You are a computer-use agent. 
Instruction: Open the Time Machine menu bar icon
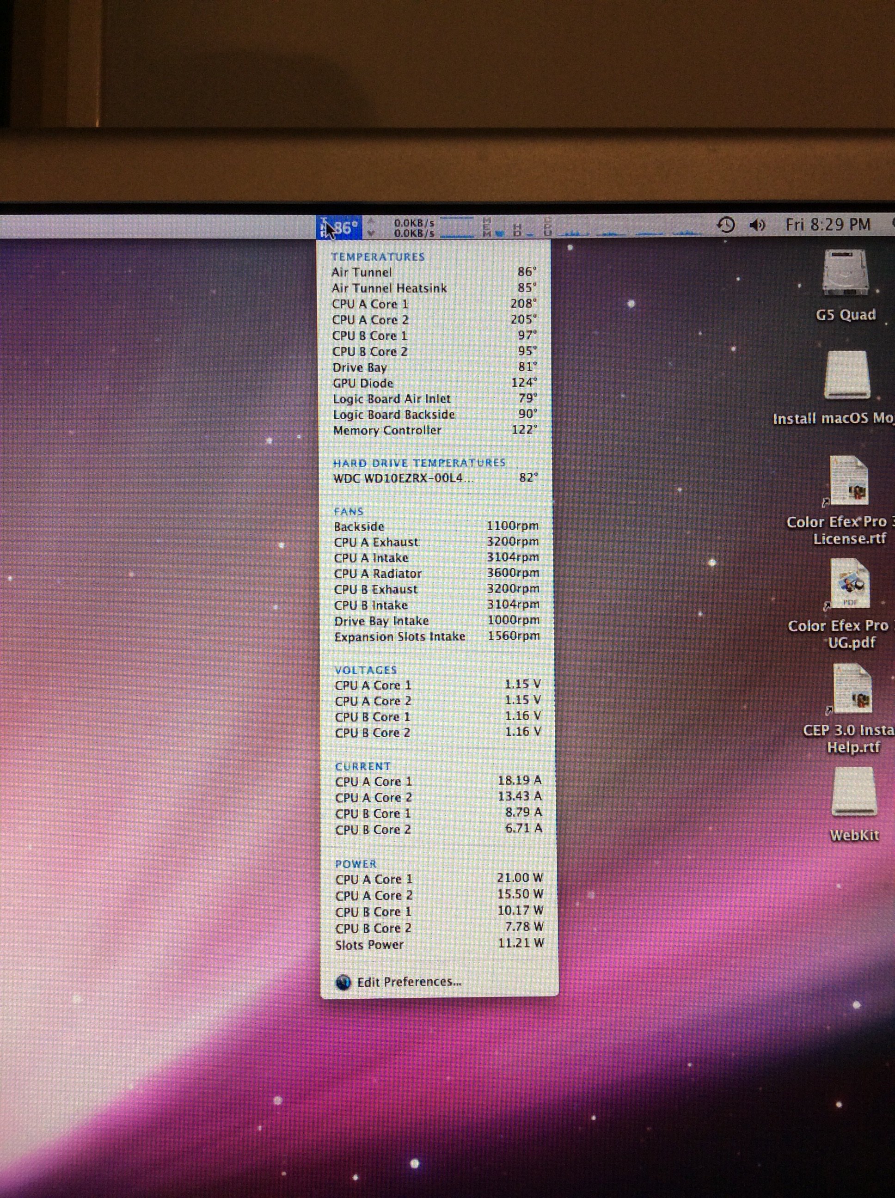(725, 225)
